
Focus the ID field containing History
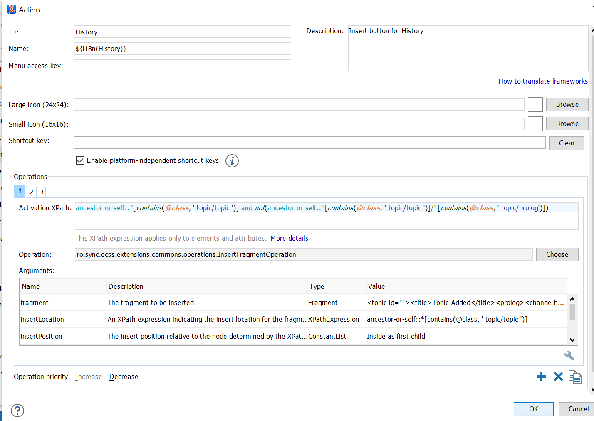[182, 32]
